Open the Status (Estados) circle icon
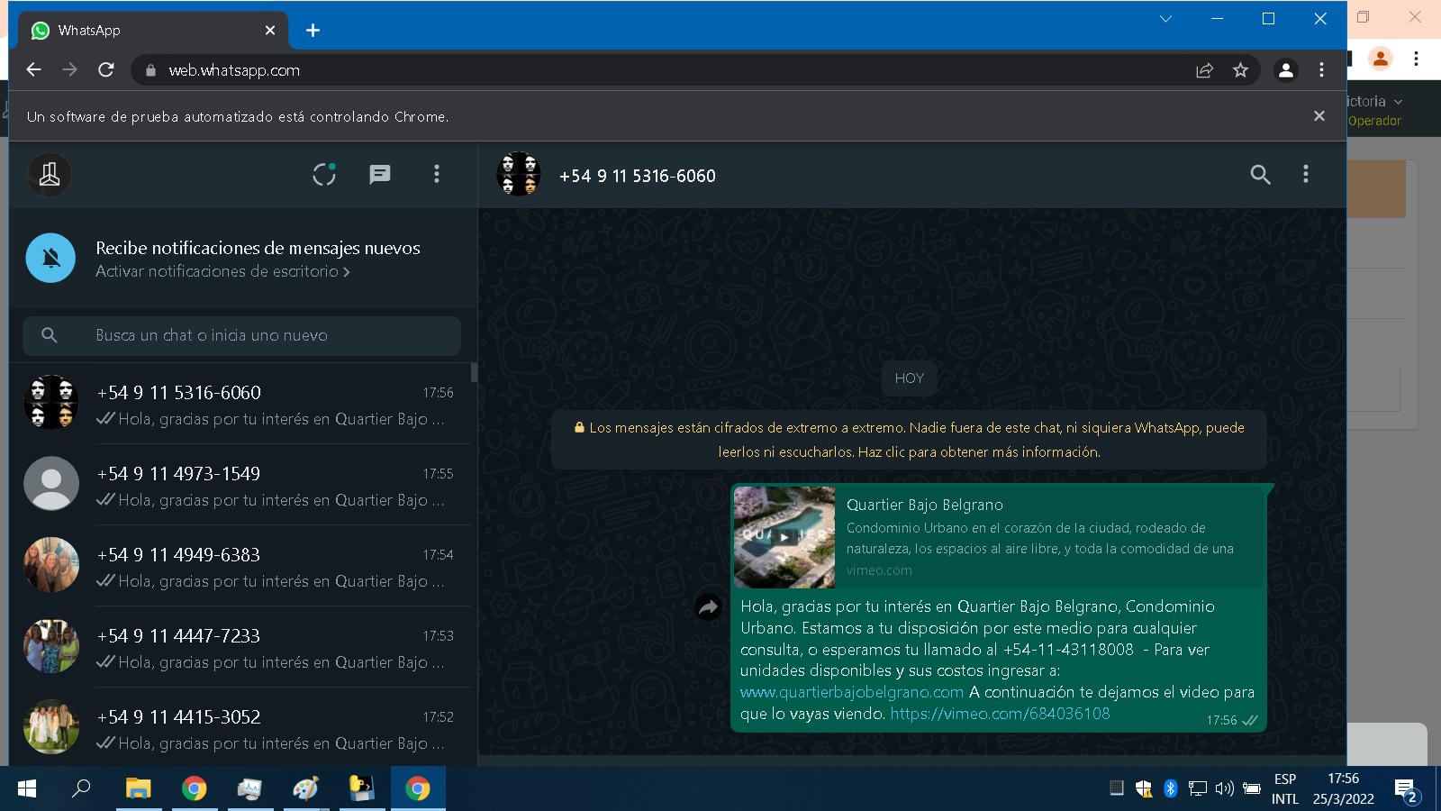The image size is (1441, 811). pyautogui.click(x=324, y=174)
